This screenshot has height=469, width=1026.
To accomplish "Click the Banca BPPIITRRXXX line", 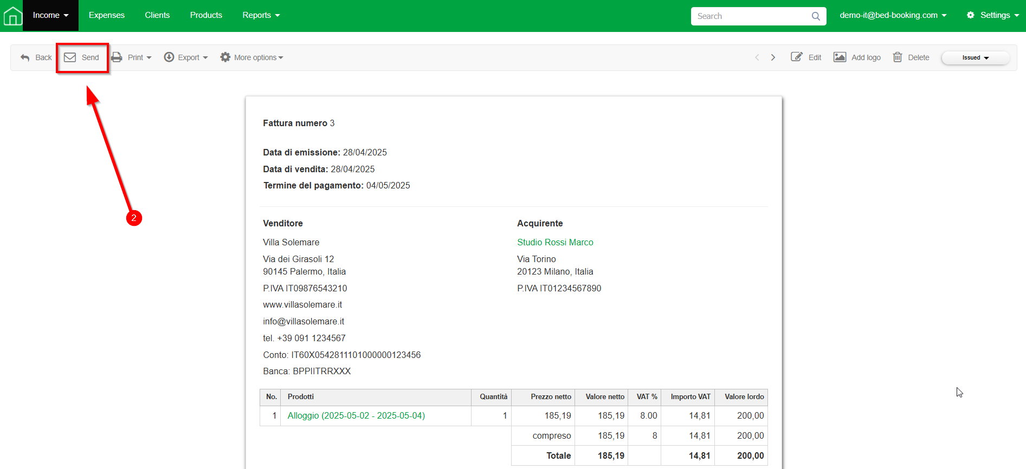I will [307, 371].
